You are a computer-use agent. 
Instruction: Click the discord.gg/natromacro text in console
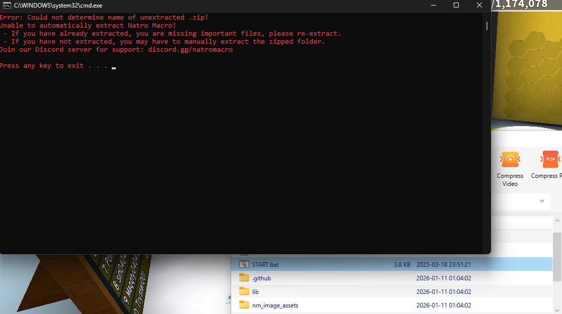[190, 50]
